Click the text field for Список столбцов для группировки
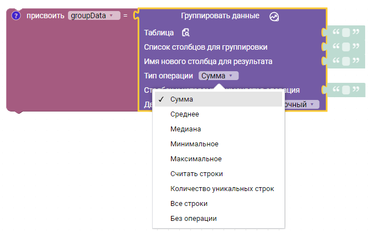 click(x=346, y=47)
